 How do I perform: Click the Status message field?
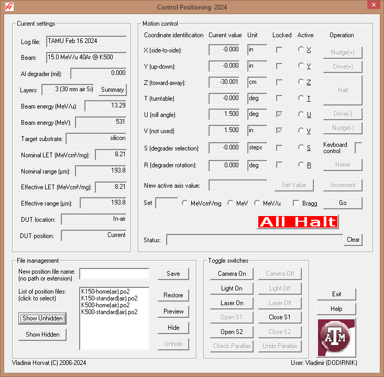255,240
